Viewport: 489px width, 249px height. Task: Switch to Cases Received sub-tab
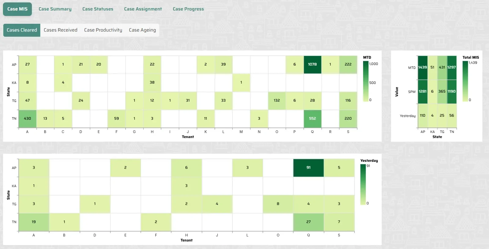tap(61, 30)
